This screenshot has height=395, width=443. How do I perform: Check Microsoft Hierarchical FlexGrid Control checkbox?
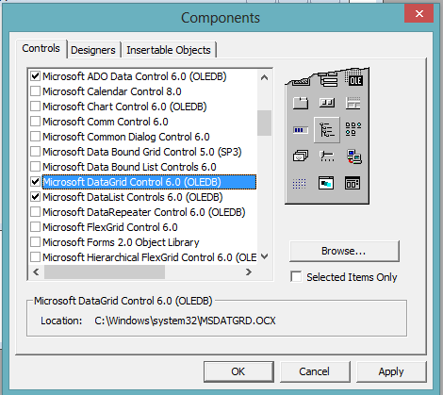(35, 257)
